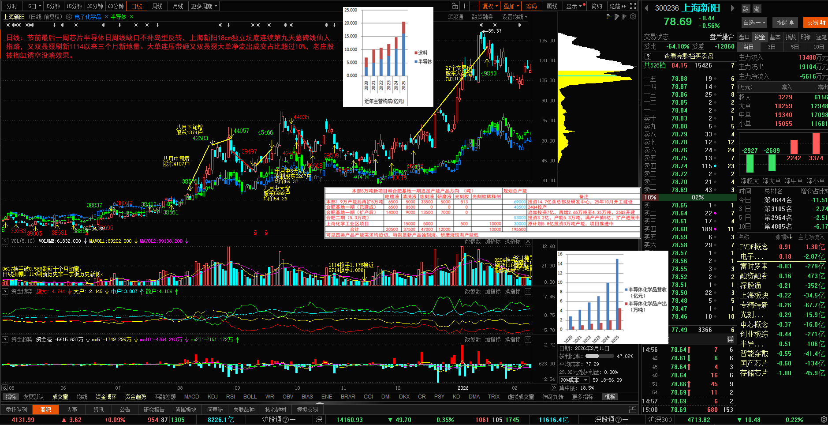Screen dimensions: 828x425
Task: Open help icon for VOL indicator
Action: click(5, 241)
